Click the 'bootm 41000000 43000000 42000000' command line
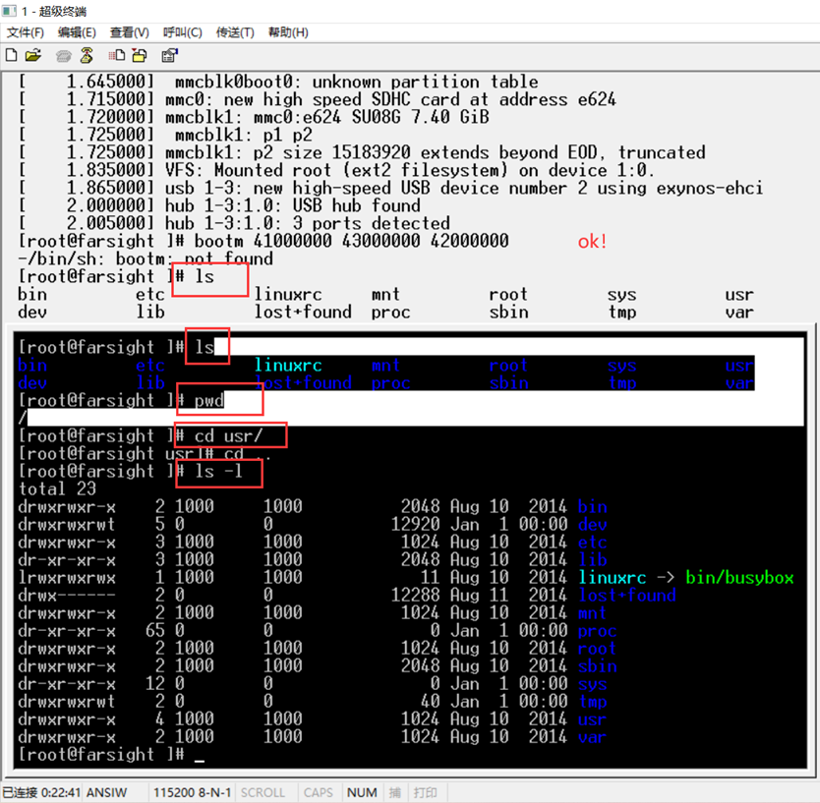This screenshot has width=820, height=803. [264, 241]
